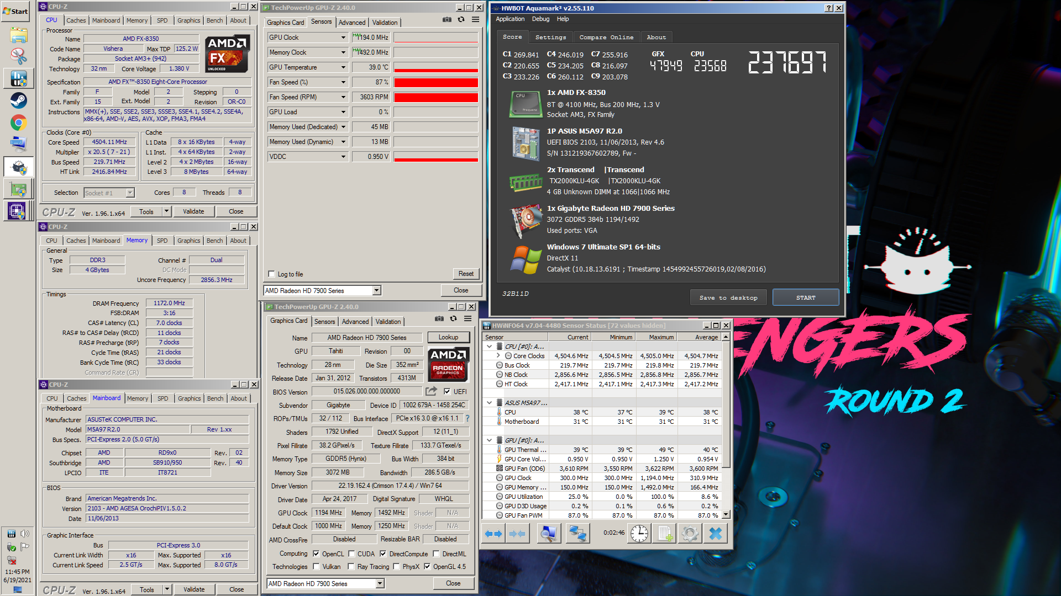1061x596 pixels.
Task: Open the GPU Clock sensor dropdown
Action: [x=343, y=38]
